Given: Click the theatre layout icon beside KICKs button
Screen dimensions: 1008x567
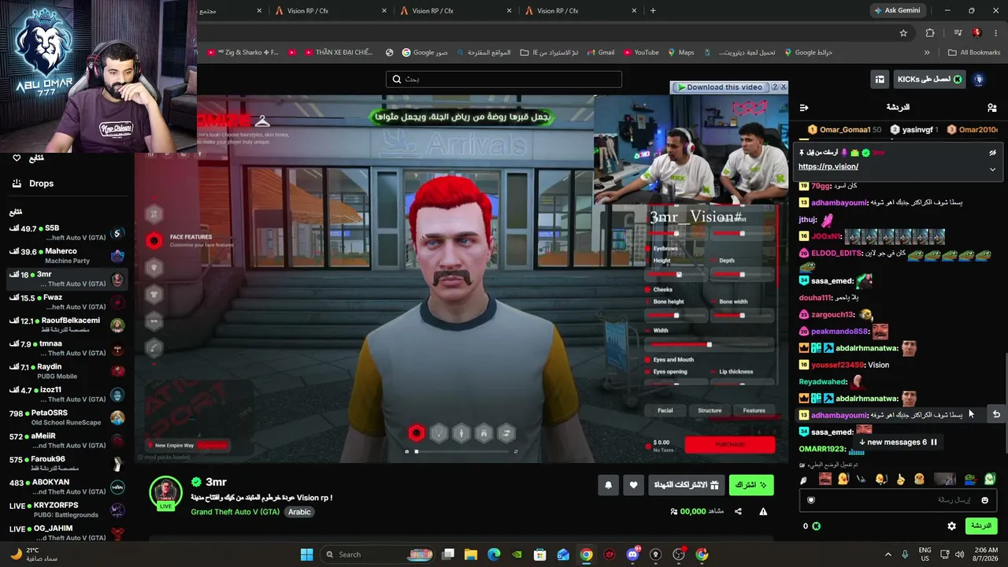Looking at the screenshot, I should (x=880, y=79).
